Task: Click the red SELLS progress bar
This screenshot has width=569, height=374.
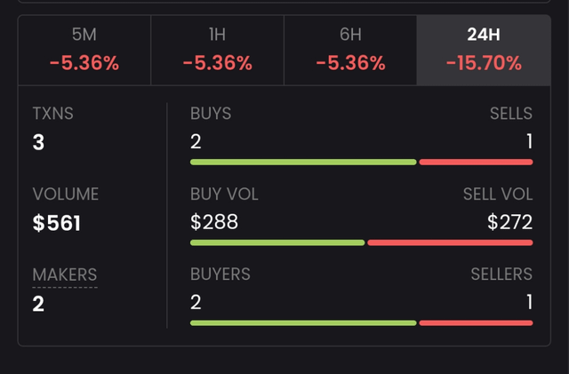Action: [x=476, y=162]
